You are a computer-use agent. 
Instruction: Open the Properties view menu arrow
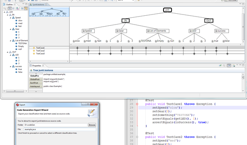[x=237, y=65]
